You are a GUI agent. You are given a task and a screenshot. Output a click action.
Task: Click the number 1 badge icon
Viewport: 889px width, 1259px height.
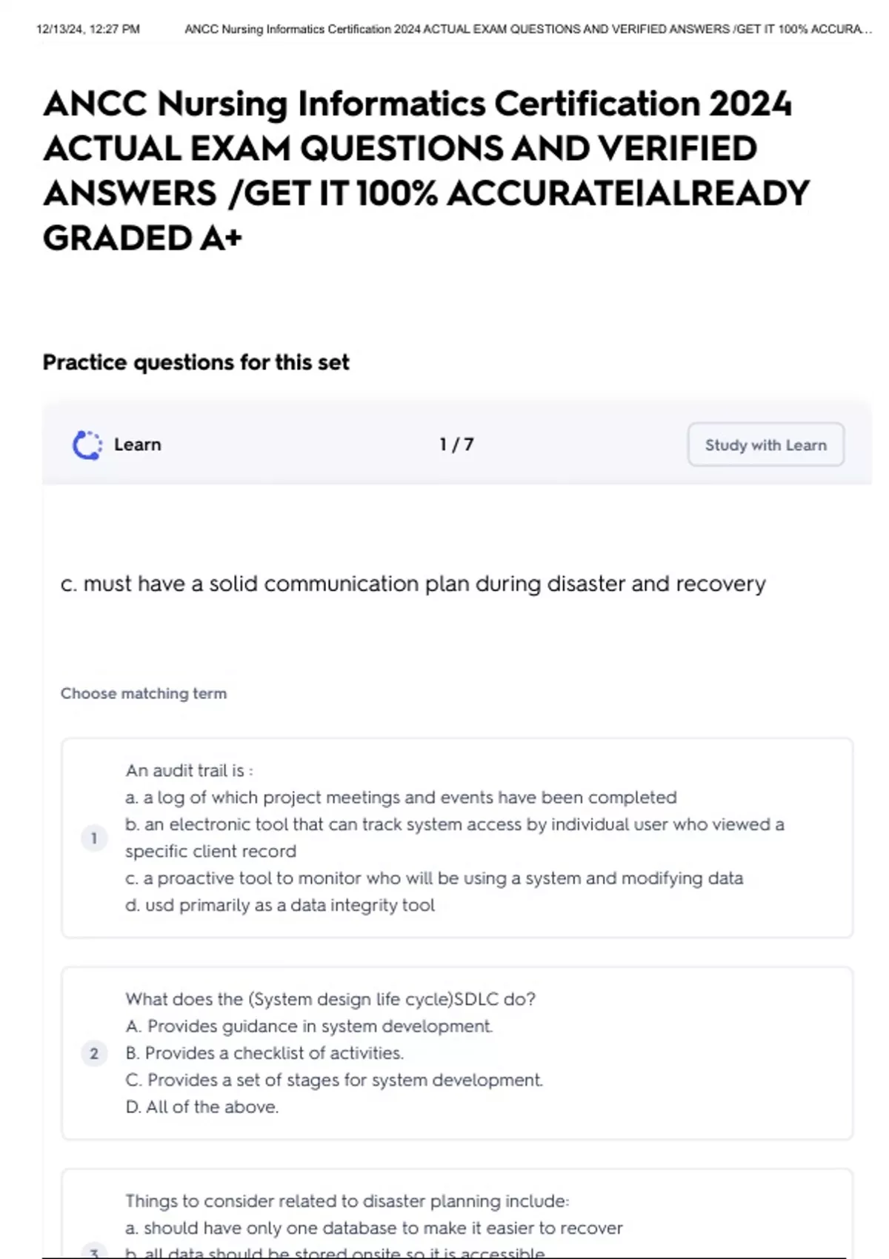point(94,838)
